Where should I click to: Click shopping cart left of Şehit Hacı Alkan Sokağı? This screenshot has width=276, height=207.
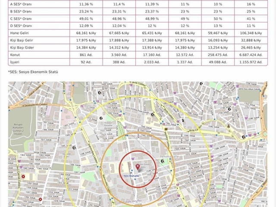click(237, 86)
